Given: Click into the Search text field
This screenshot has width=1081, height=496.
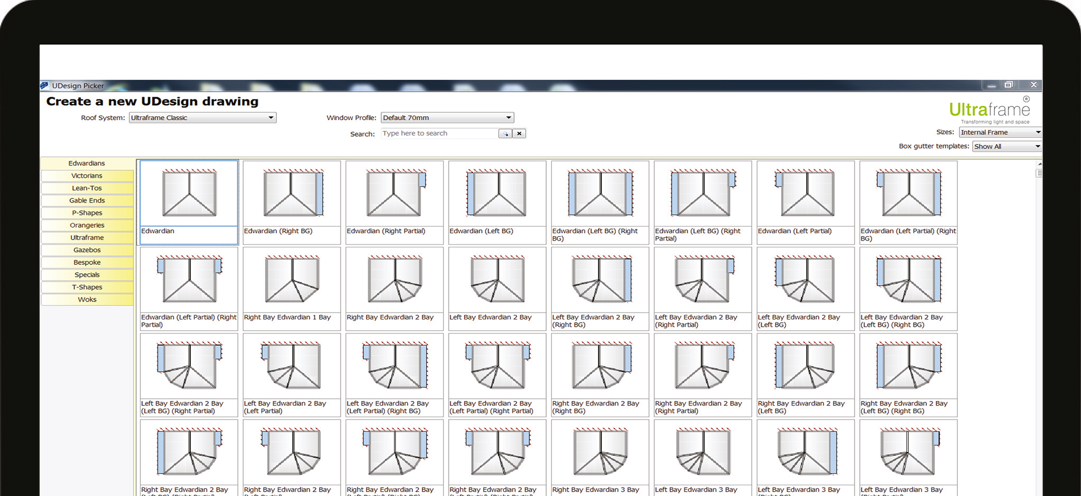Looking at the screenshot, I should click(440, 133).
